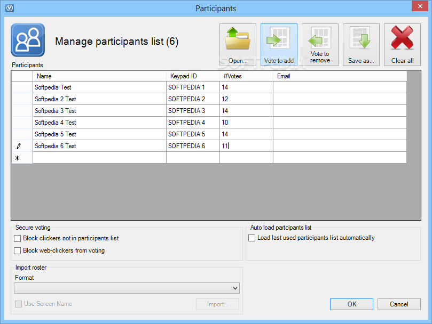
Task: Select the pencil edit row marker
Action: point(18,147)
